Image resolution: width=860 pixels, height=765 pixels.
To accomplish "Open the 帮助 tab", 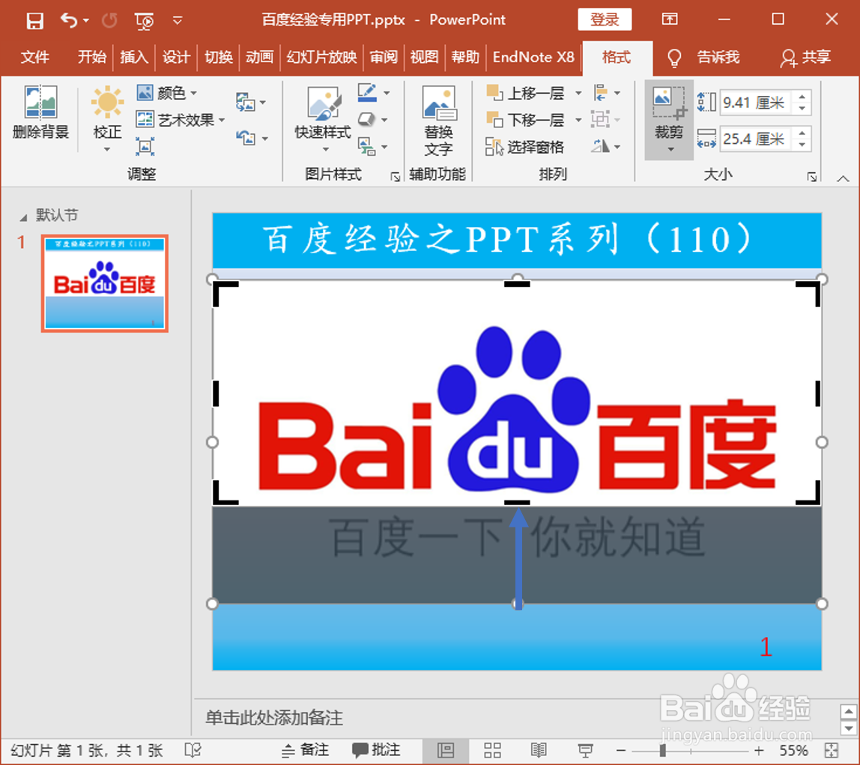I will click(x=465, y=57).
